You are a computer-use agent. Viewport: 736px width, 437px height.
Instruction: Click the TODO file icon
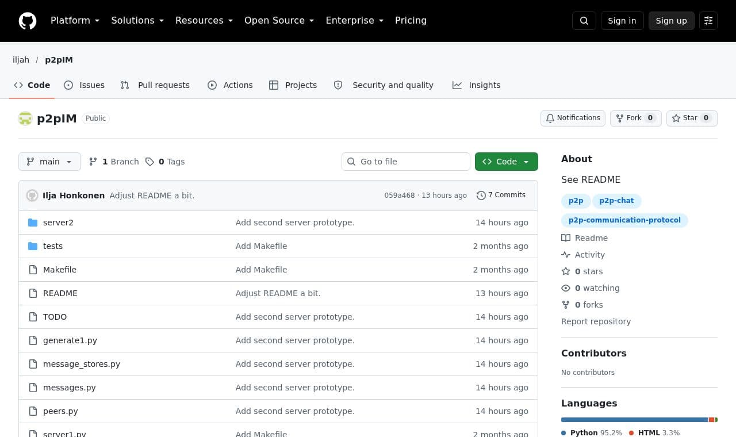33,317
